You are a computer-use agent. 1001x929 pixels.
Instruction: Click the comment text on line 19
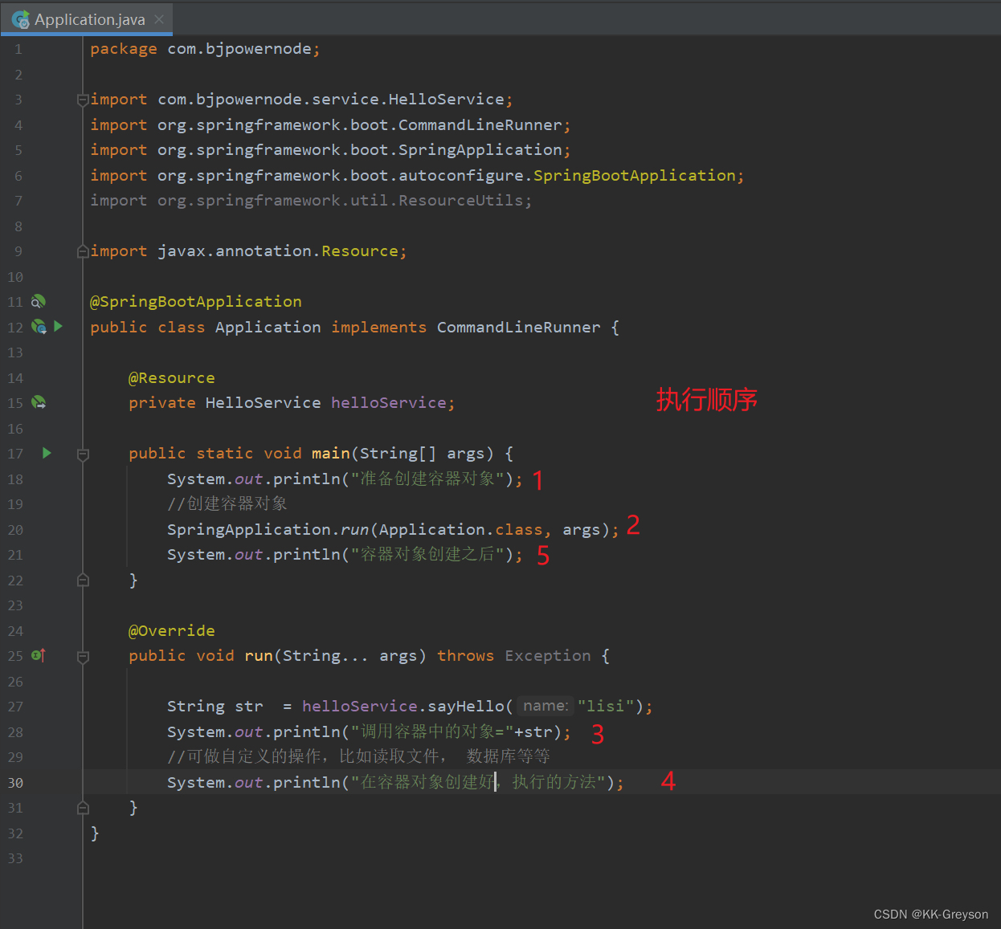point(227,504)
